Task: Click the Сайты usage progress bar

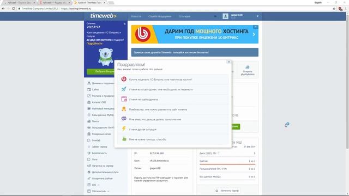Action: pos(227,164)
